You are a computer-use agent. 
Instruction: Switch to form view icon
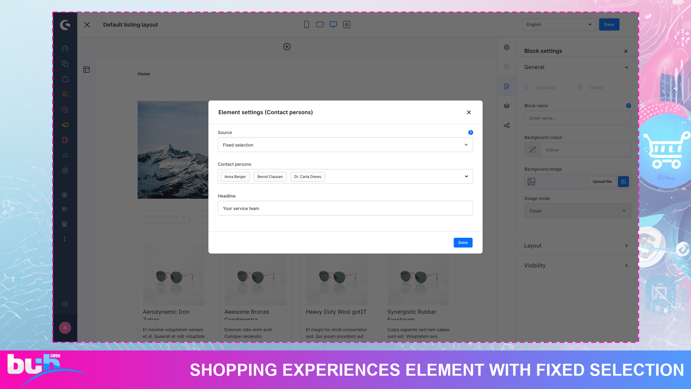click(347, 24)
